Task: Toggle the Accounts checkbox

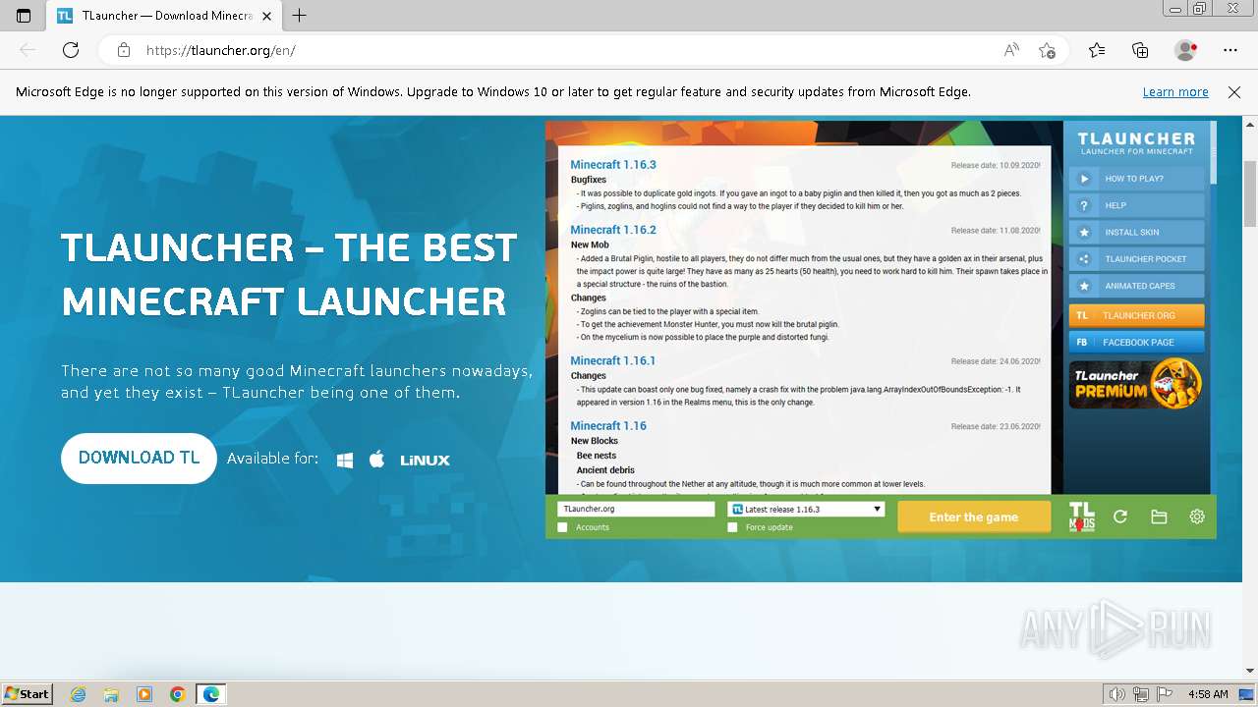Action: point(563,527)
